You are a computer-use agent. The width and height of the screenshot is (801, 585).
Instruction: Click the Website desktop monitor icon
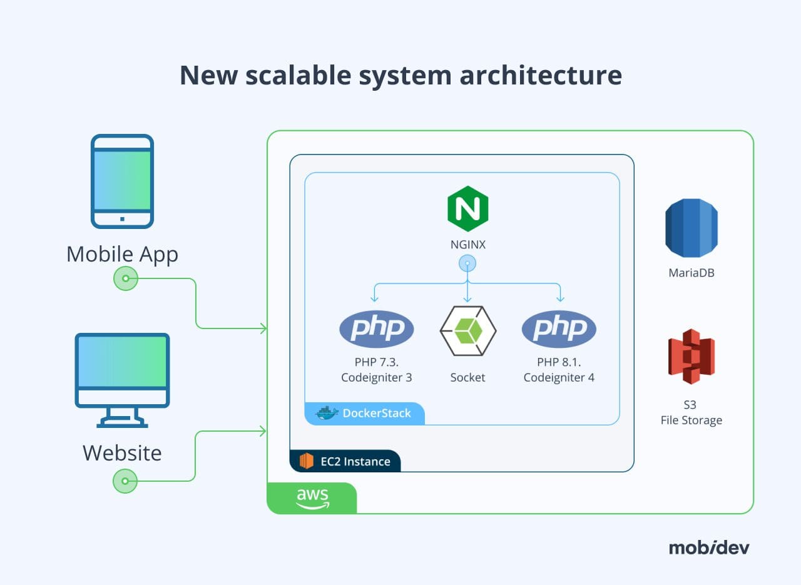click(122, 380)
